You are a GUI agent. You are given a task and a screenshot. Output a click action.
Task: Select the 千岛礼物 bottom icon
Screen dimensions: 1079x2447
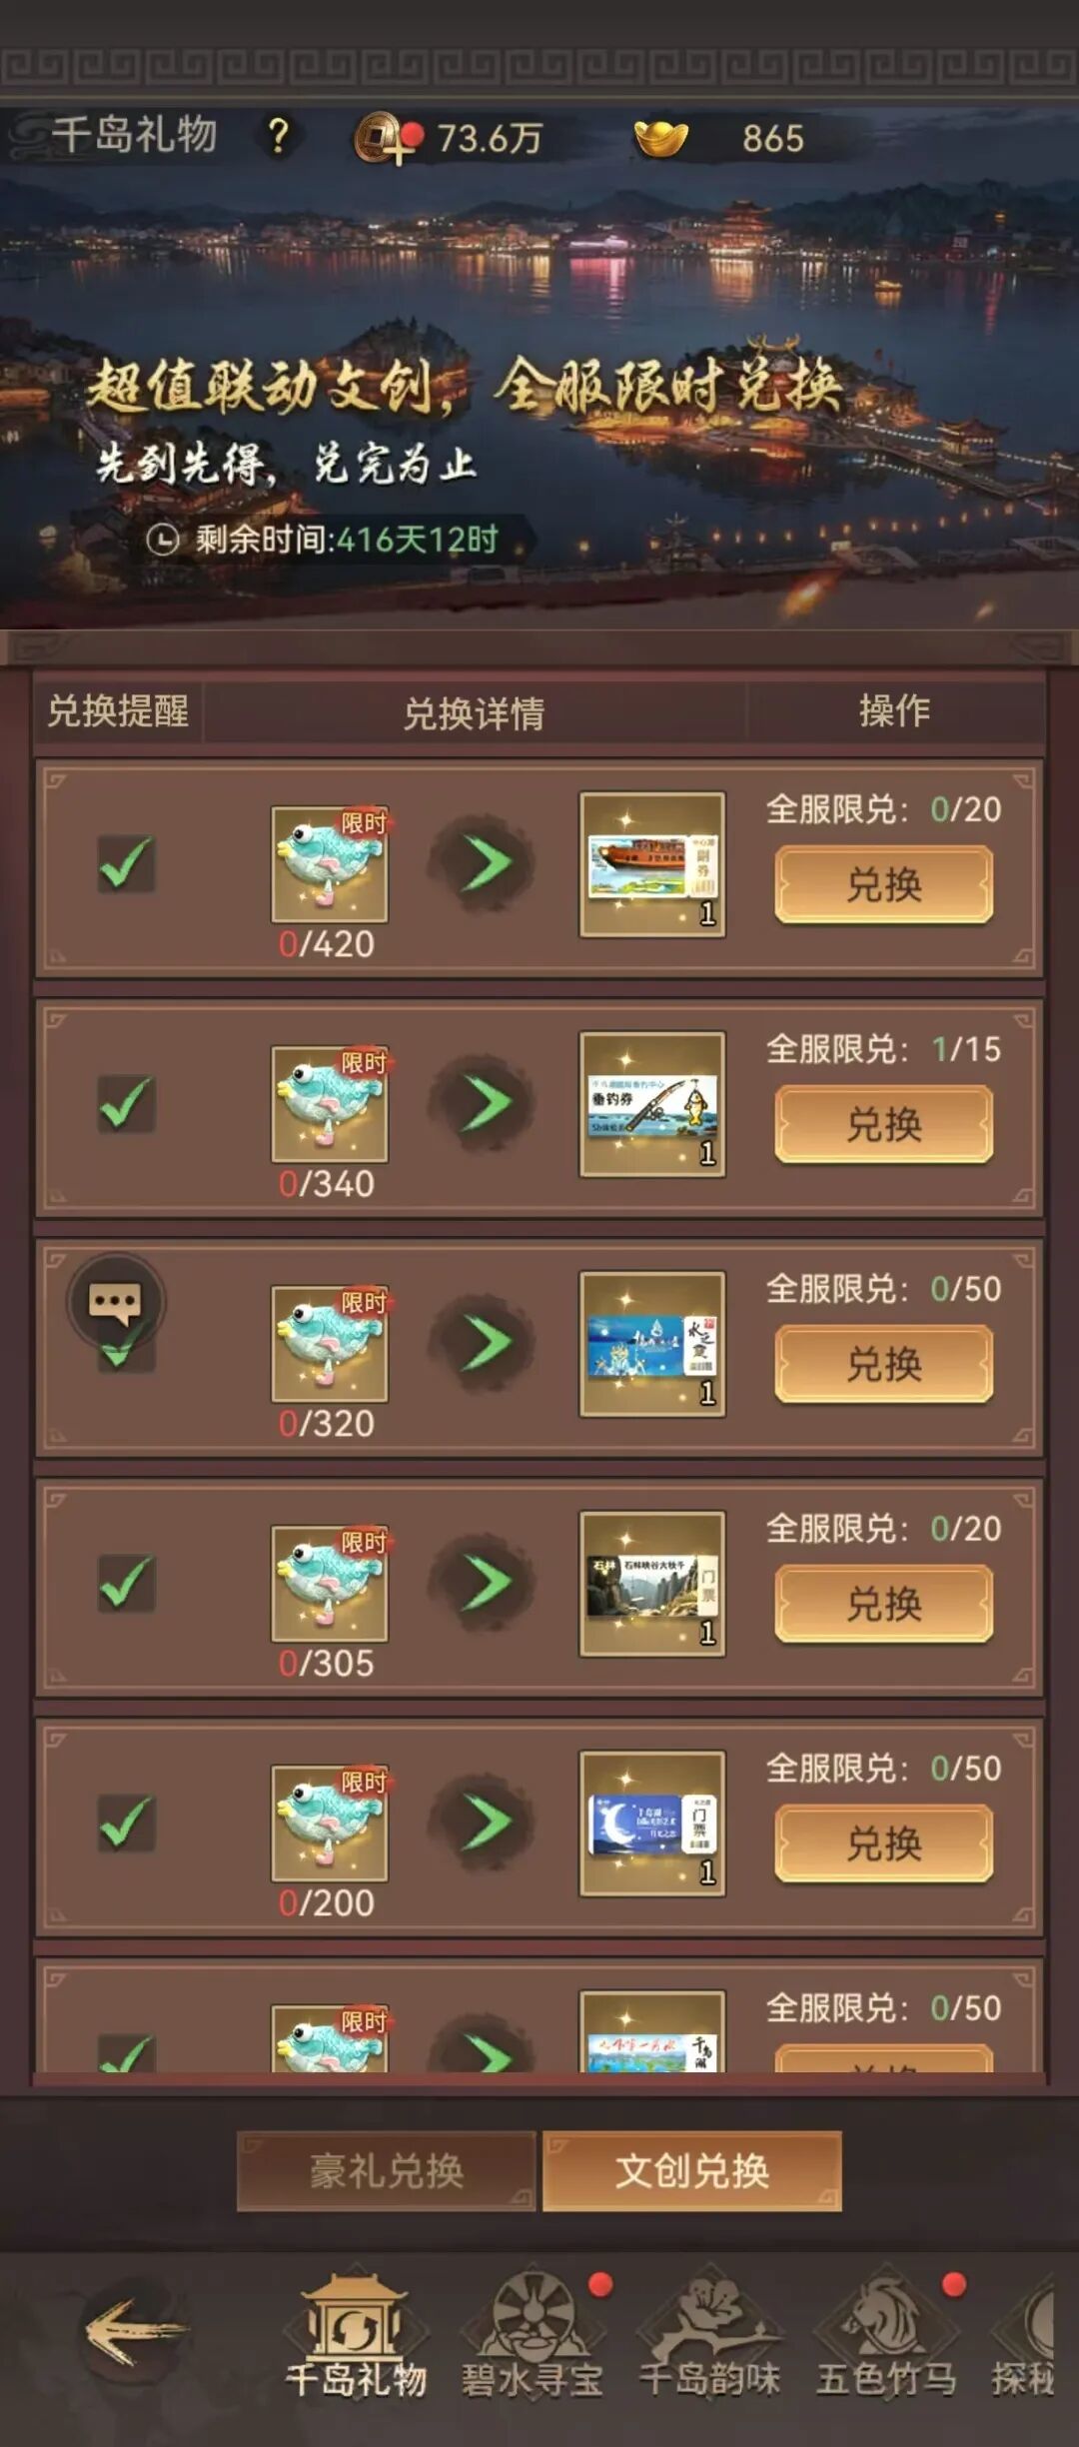pos(356,2335)
